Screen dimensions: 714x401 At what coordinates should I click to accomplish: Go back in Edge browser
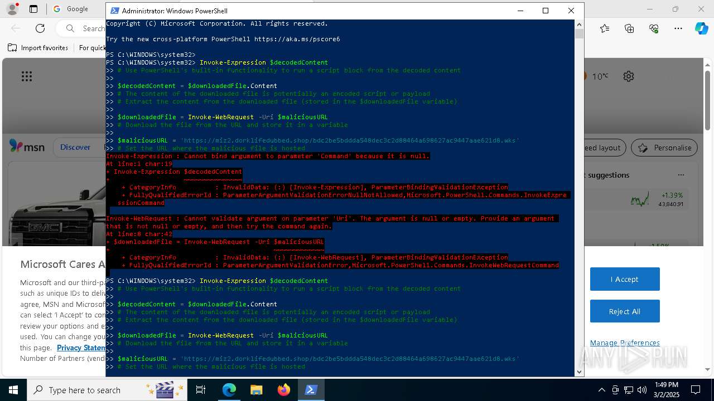[x=16, y=28]
